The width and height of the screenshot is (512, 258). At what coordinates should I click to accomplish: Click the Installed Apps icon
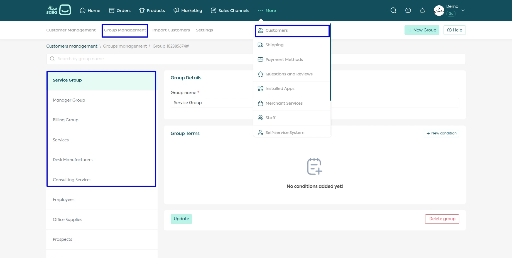(x=260, y=89)
